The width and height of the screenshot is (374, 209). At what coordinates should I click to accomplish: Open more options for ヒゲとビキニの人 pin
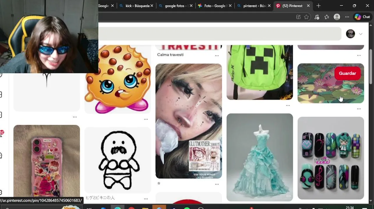pyautogui.click(x=146, y=199)
